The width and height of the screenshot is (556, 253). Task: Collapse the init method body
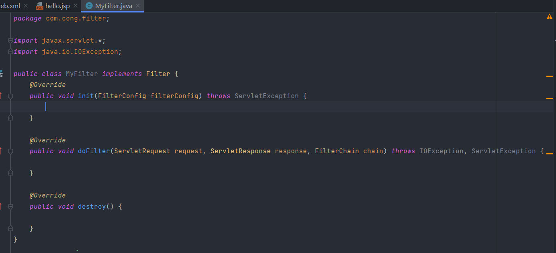point(10,96)
